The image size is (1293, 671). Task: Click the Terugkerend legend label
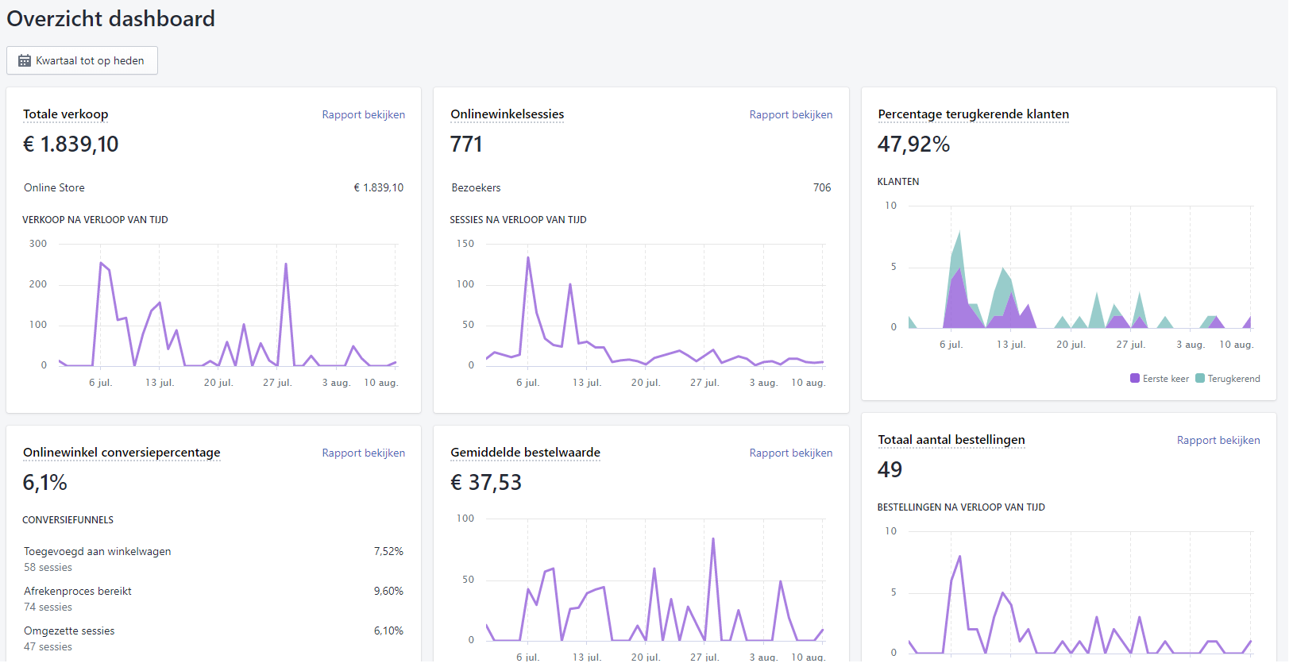(x=1233, y=379)
